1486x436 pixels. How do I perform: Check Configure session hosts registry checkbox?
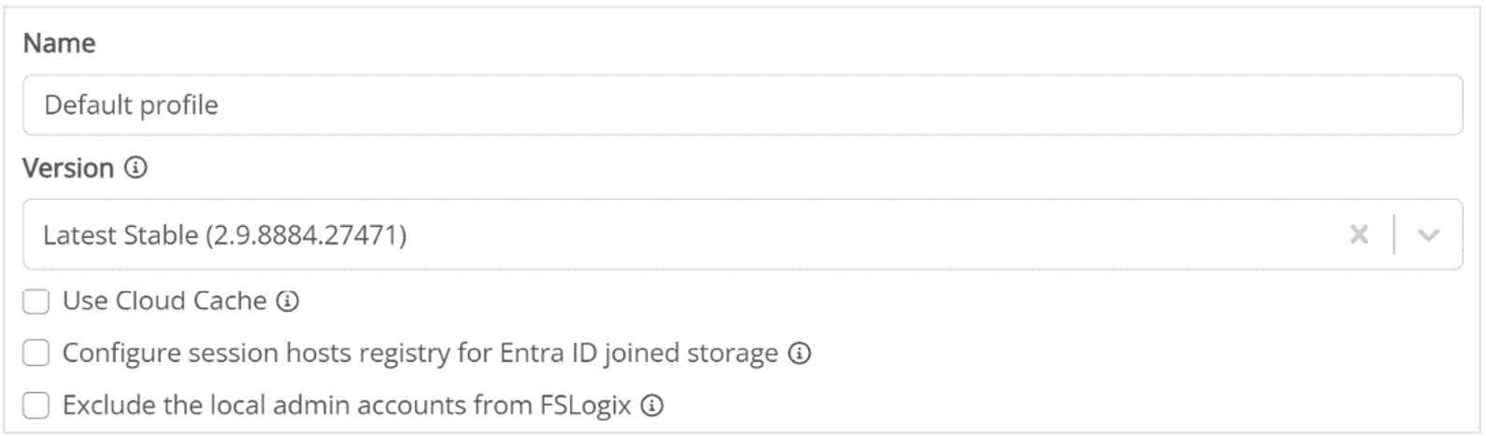pos(36,354)
